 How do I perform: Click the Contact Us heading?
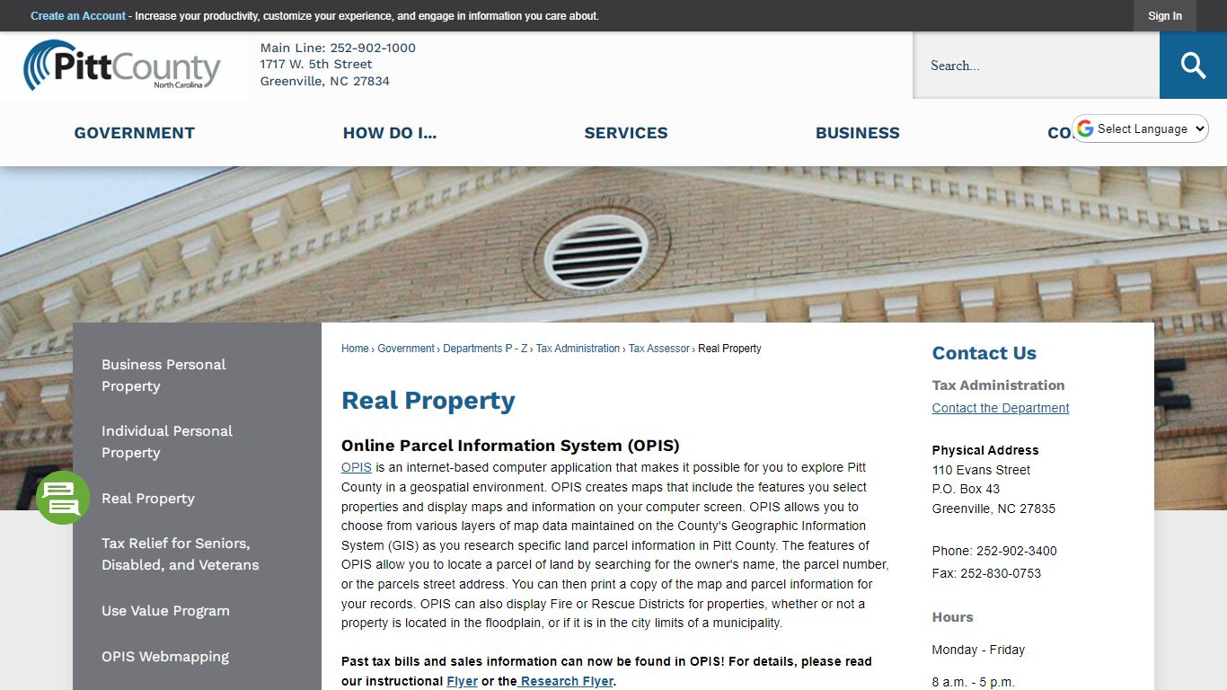tap(984, 353)
